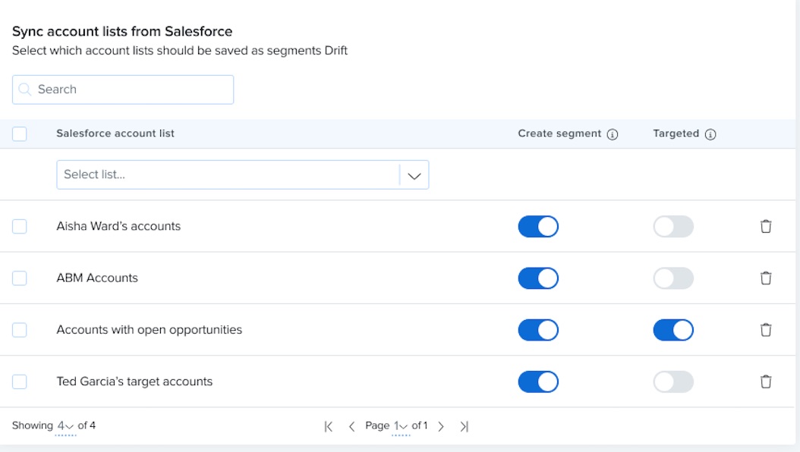Enable Targeted for ABM Accounts
The width and height of the screenshot is (800, 452).
pyautogui.click(x=673, y=278)
